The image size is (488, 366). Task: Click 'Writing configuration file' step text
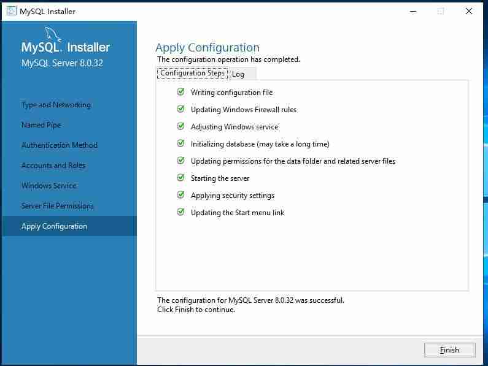click(232, 93)
